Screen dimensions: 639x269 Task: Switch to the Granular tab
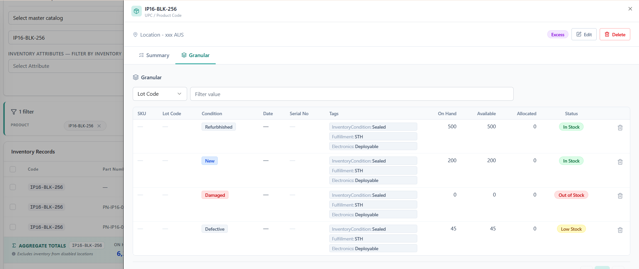196,55
